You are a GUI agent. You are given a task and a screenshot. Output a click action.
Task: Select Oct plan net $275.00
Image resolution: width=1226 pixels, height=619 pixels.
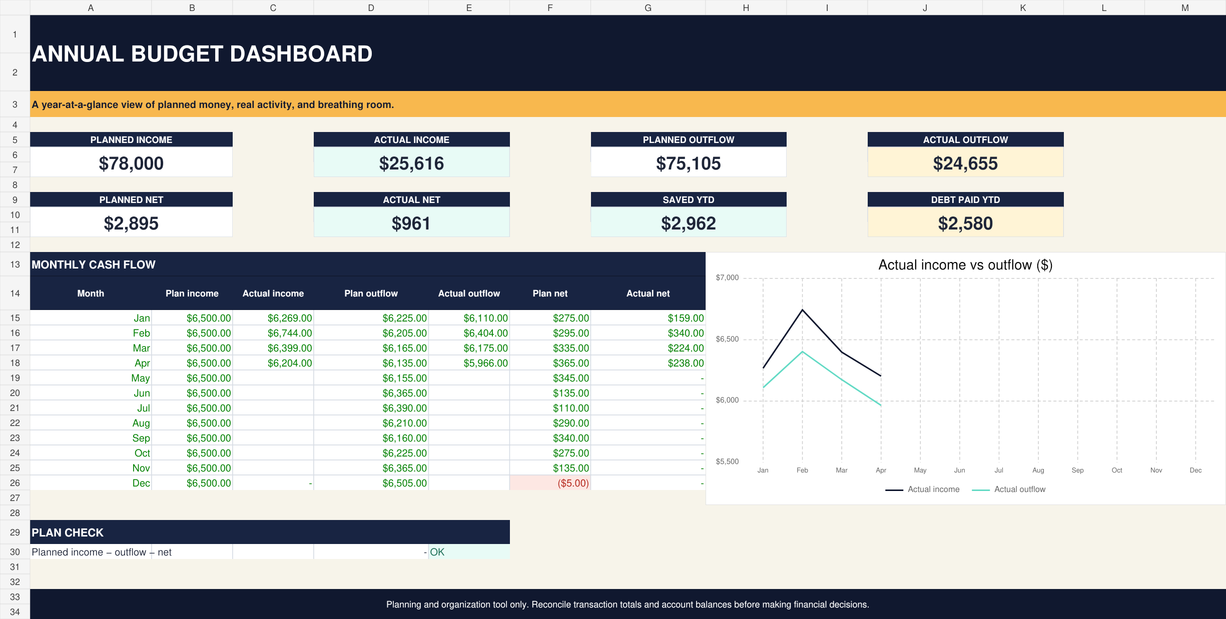[550, 452]
